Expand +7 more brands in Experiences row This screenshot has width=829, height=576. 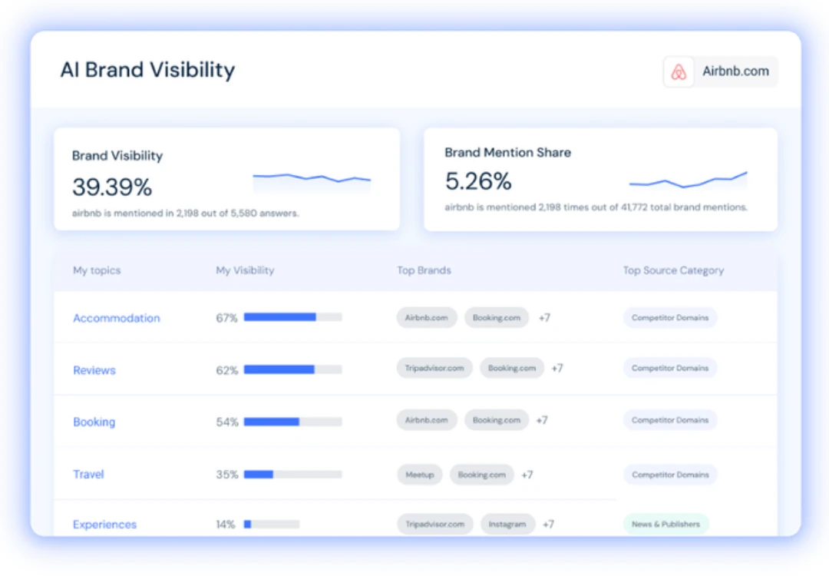point(548,525)
